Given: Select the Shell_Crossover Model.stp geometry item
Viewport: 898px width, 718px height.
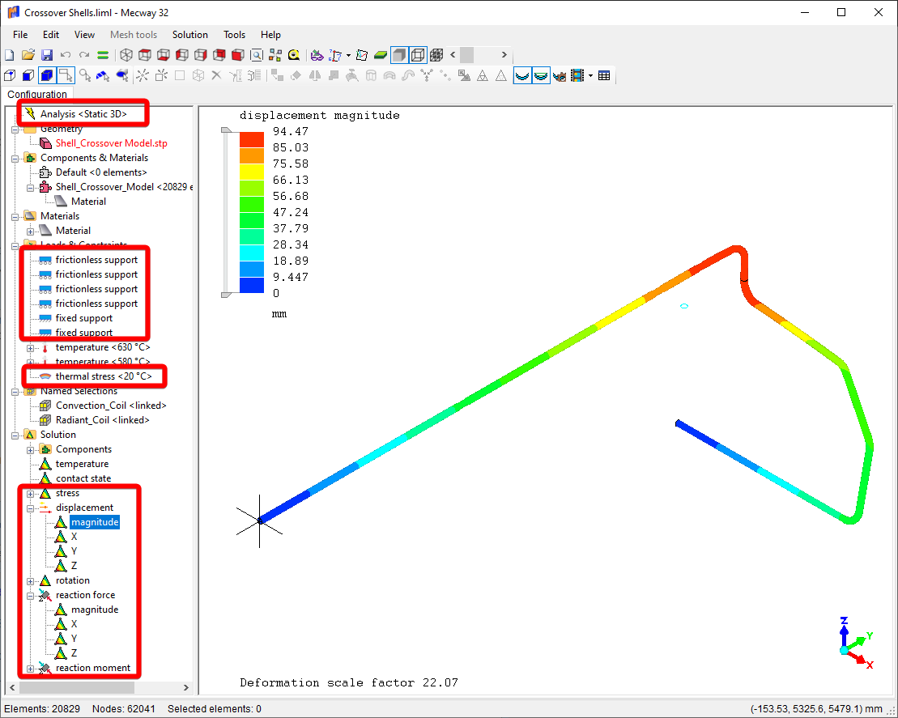Looking at the screenshot, I should point(111,143).
